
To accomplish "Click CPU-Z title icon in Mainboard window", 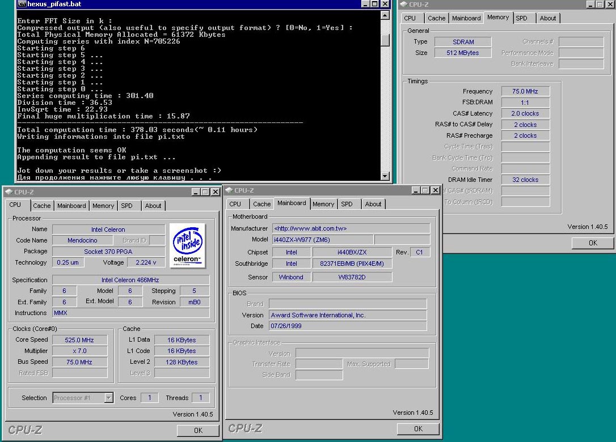I will click(x=229, y=190).
